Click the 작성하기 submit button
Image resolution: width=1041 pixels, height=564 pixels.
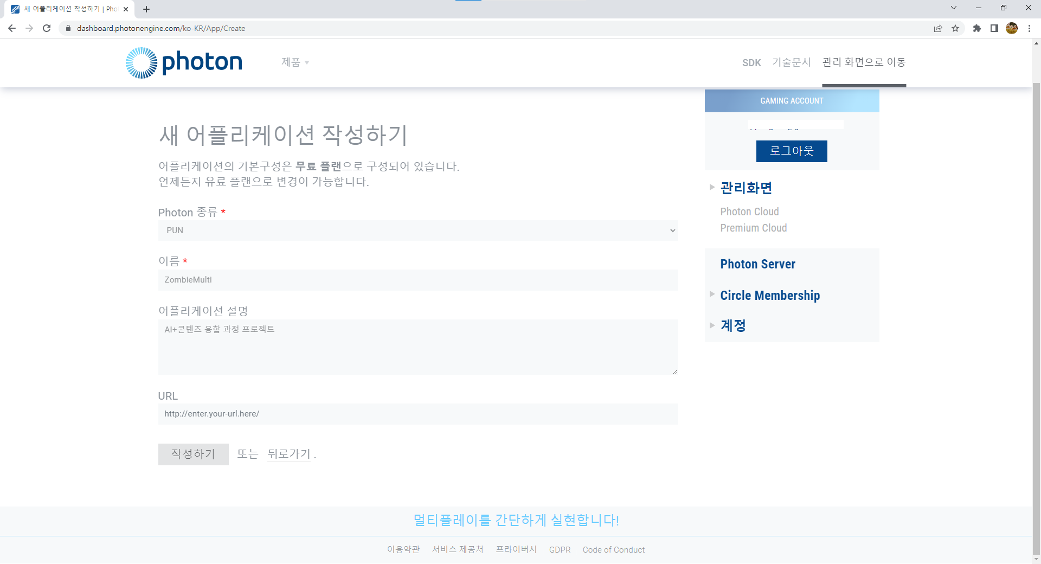[194, 454]
